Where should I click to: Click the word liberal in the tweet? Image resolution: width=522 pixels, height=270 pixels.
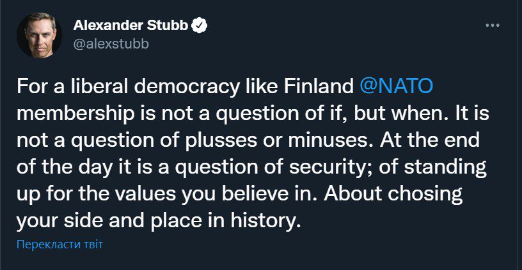click(x=99, y=86)
